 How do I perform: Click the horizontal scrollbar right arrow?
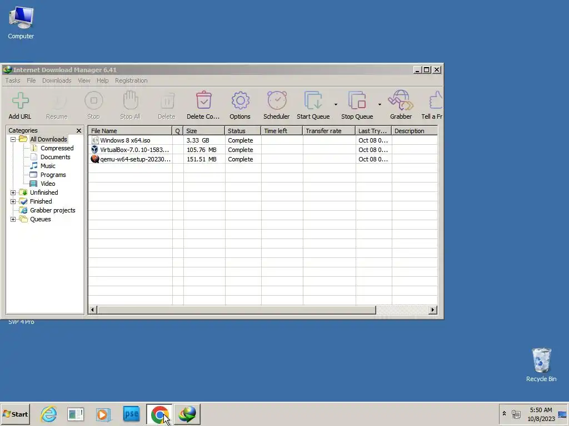(x=432, y=310)
